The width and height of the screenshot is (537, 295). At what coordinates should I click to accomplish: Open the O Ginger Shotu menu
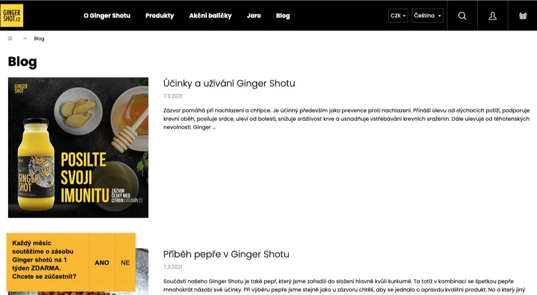107,16
